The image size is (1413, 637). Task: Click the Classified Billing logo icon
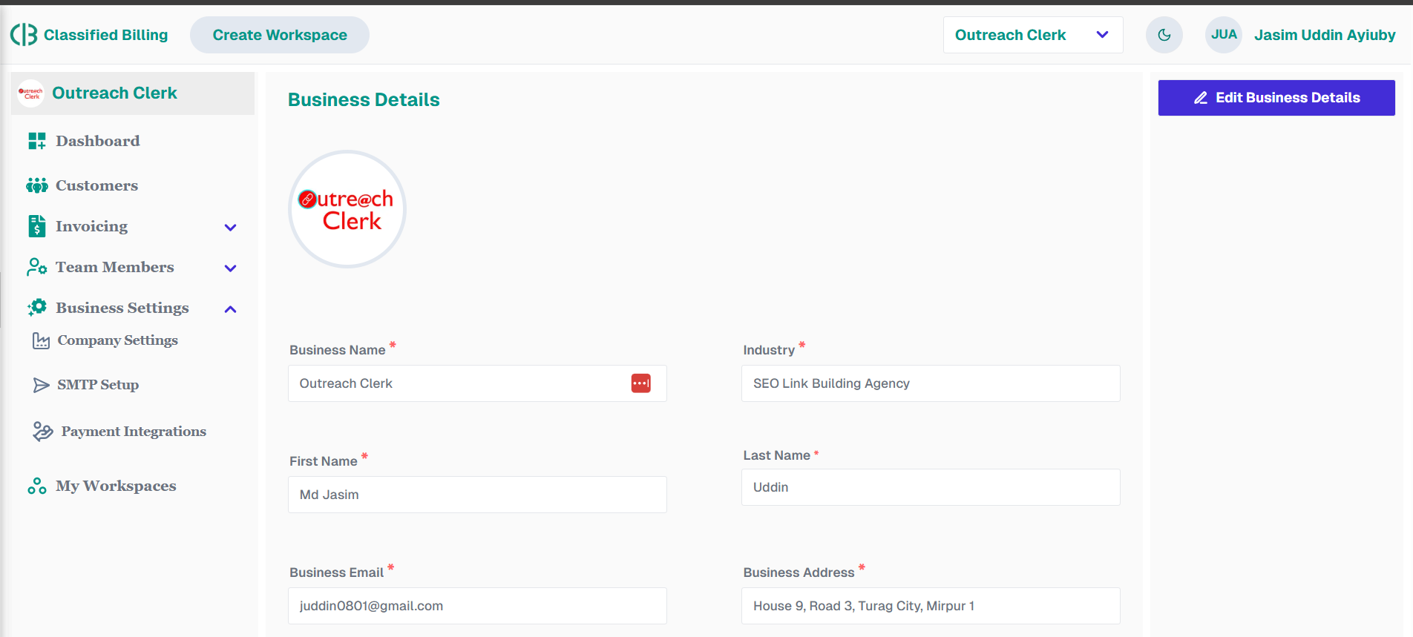(x=24, y=35)
